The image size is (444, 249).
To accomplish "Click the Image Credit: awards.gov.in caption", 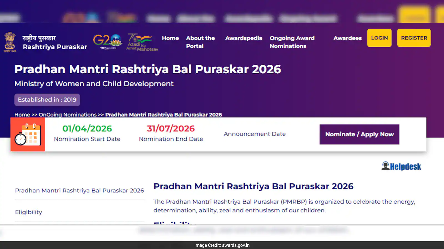I will (x=222, y=245).
